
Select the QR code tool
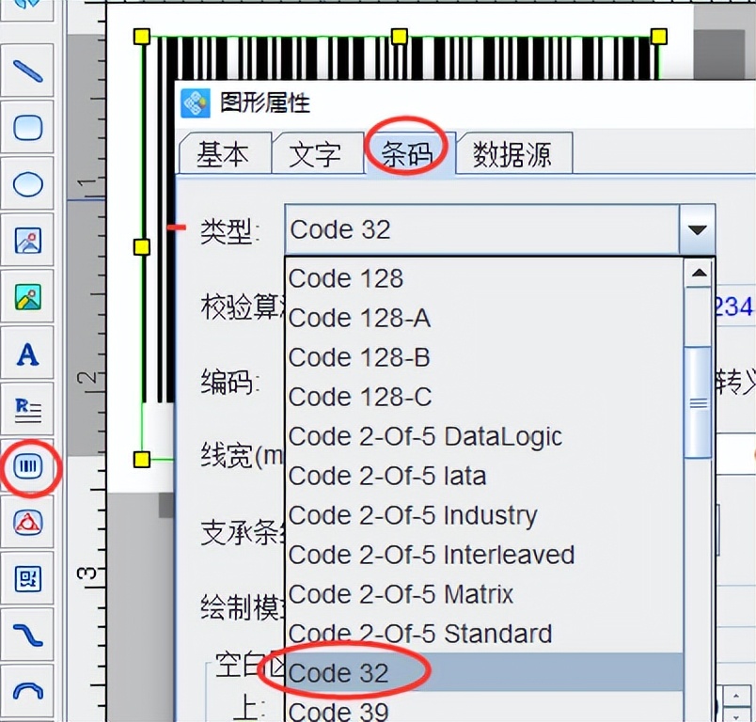[x=27, y=580]
